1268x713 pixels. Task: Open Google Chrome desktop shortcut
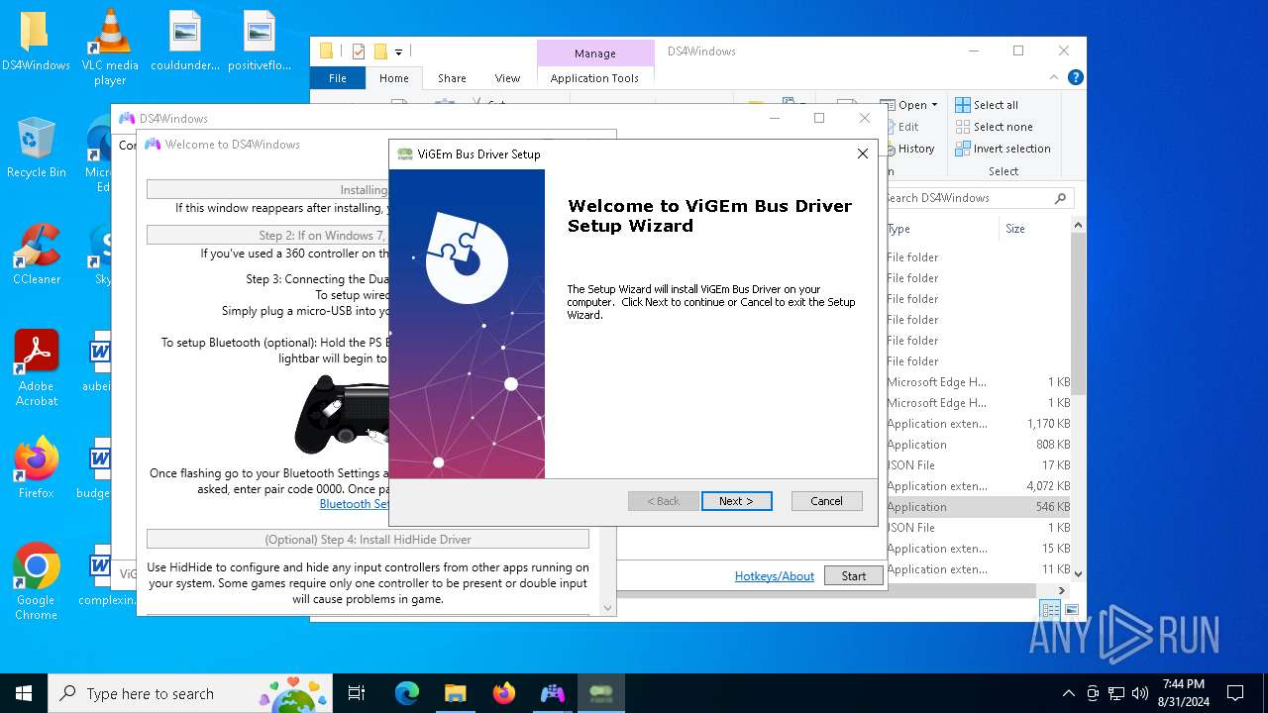pyautogui.click(x=37, y=581)
